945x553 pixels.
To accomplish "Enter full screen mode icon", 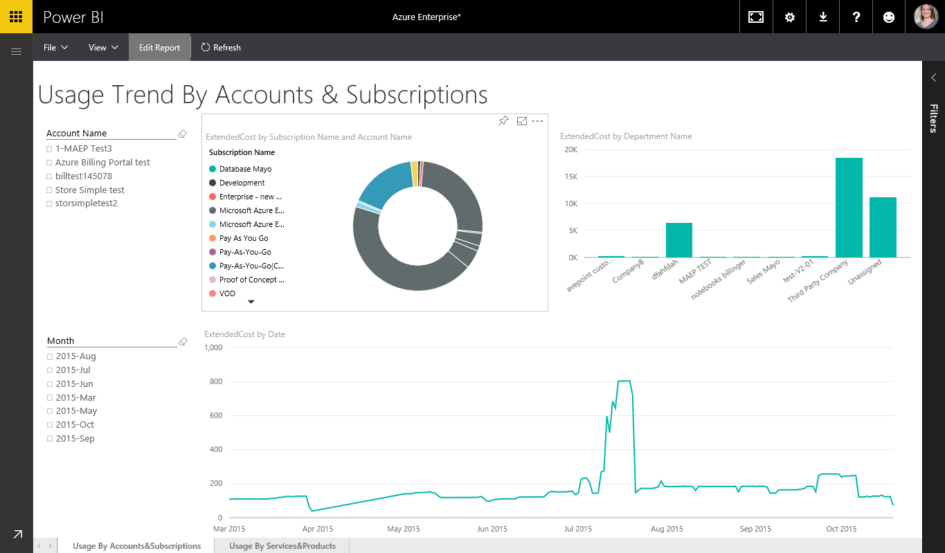I will 756,17.
